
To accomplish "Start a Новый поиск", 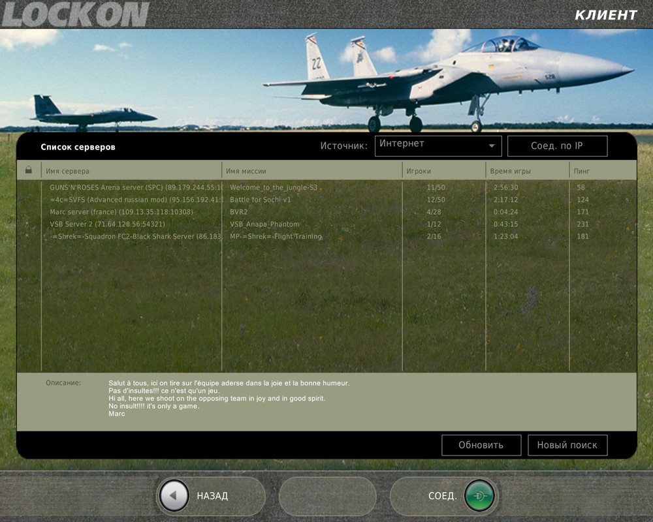I will [567, 445].
